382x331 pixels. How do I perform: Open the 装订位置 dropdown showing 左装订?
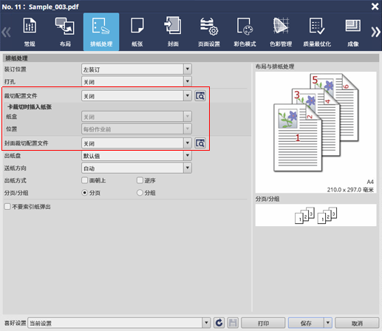(x=137, y=69)
